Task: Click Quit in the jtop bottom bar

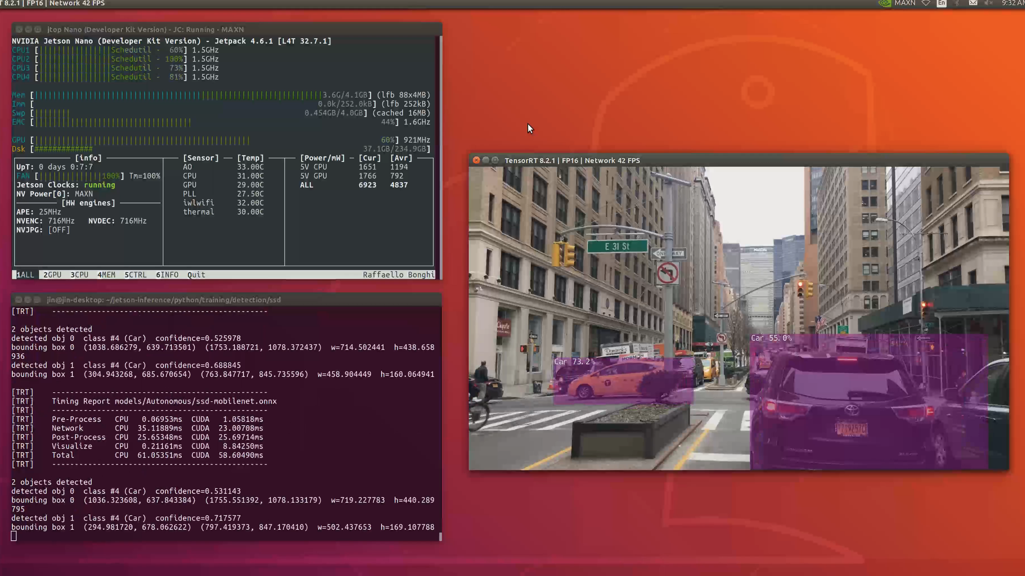Action: pyautogui.click(x=196, y=275)
